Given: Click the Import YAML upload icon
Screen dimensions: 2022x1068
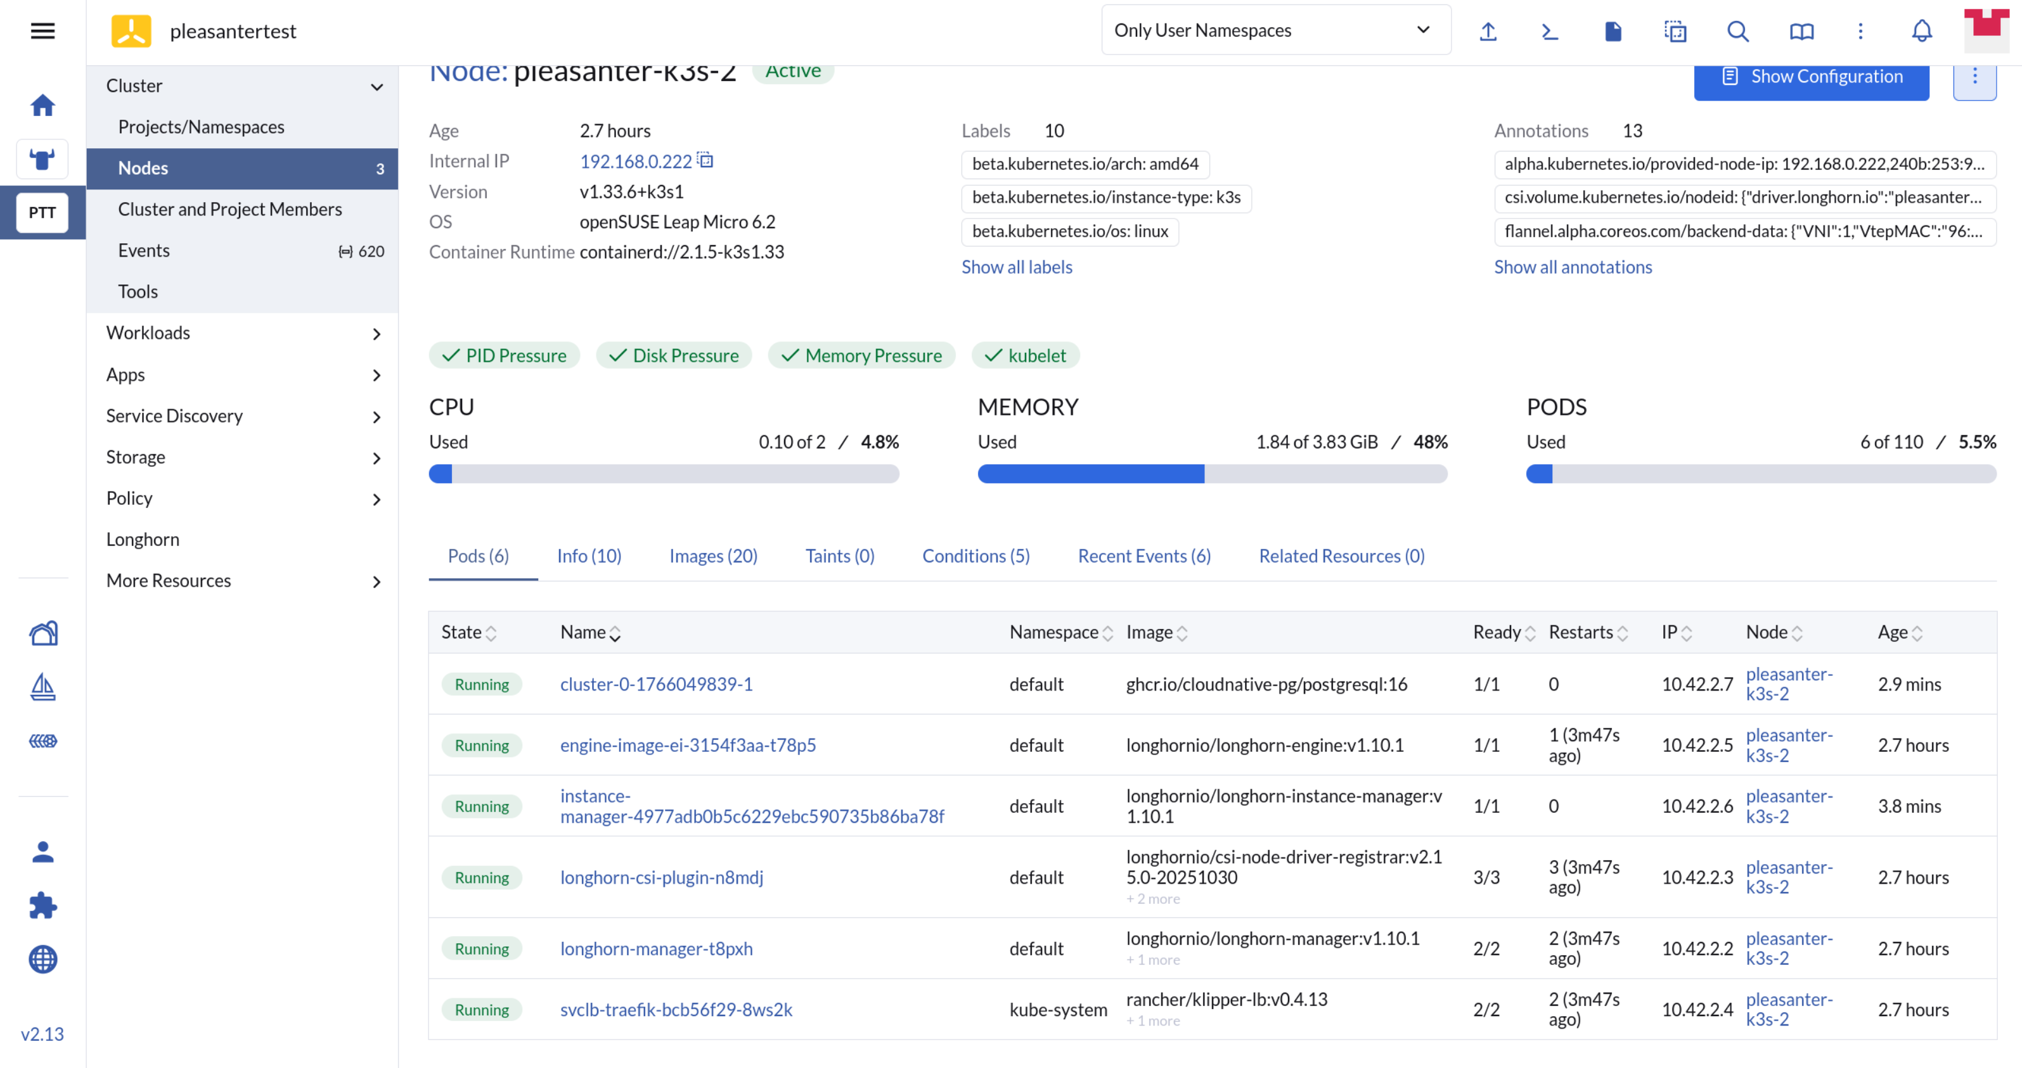Looking at the screenshot, I should click(x=1488, y=32).
